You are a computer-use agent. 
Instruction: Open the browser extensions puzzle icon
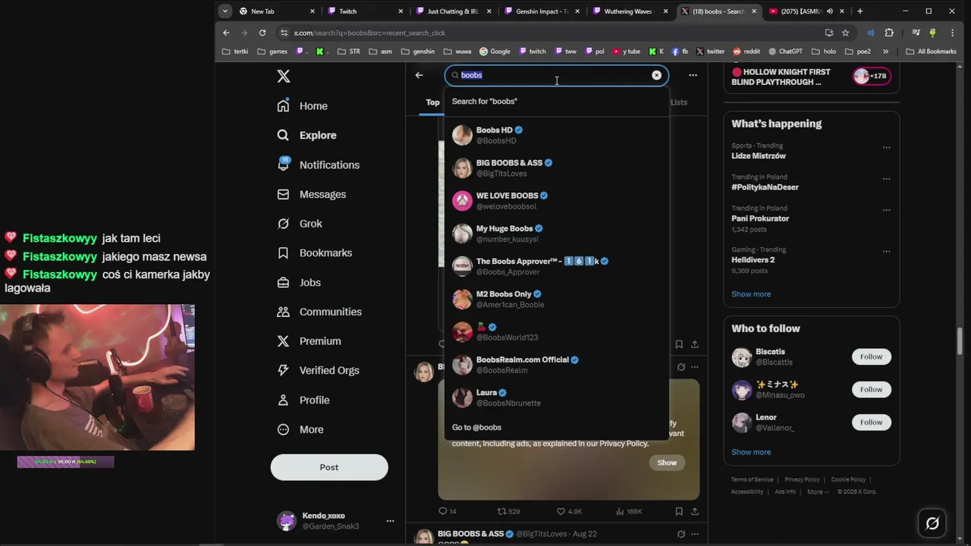(889, 33)
